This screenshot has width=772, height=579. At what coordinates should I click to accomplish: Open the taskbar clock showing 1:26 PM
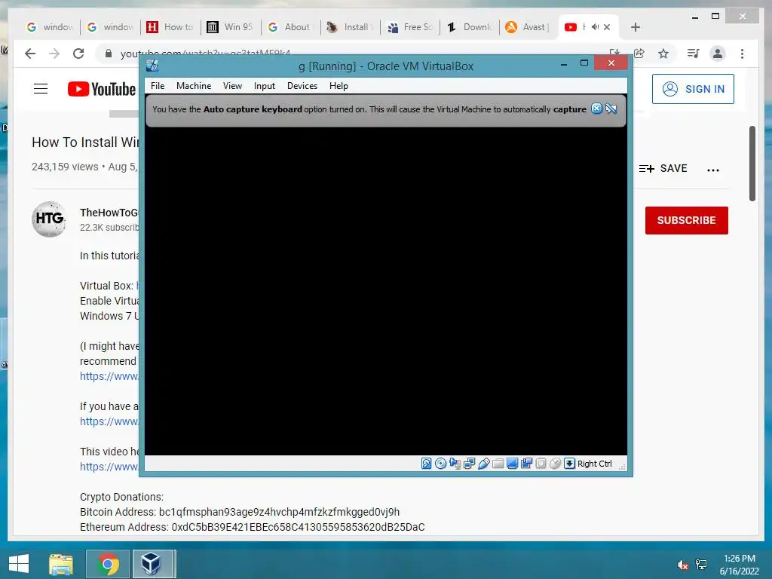click(x=740, y=565)
